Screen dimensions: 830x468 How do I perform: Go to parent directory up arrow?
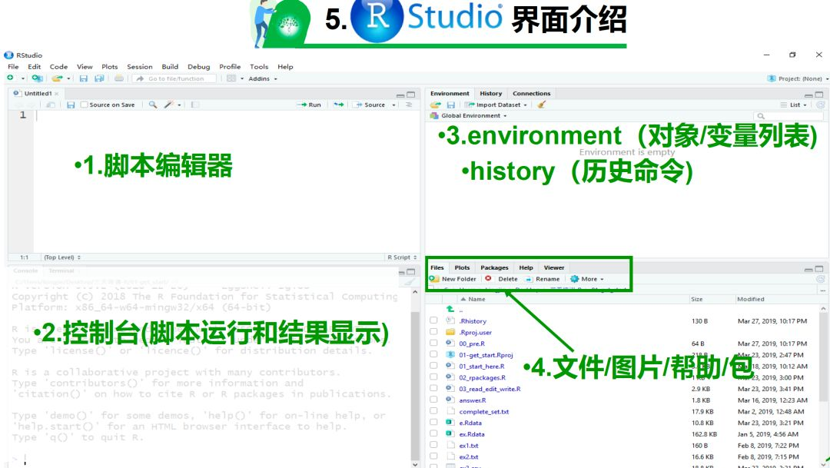click(450, 309)
